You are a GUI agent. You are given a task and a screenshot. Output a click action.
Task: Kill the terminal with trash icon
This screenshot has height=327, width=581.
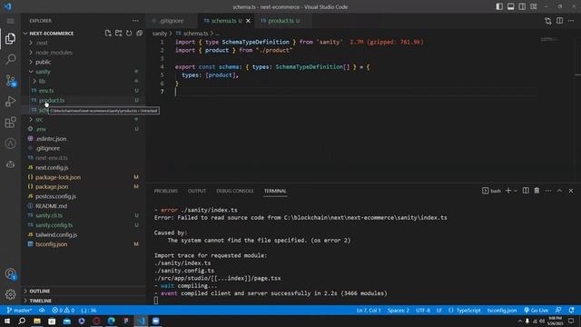click(x=537, y=191)
